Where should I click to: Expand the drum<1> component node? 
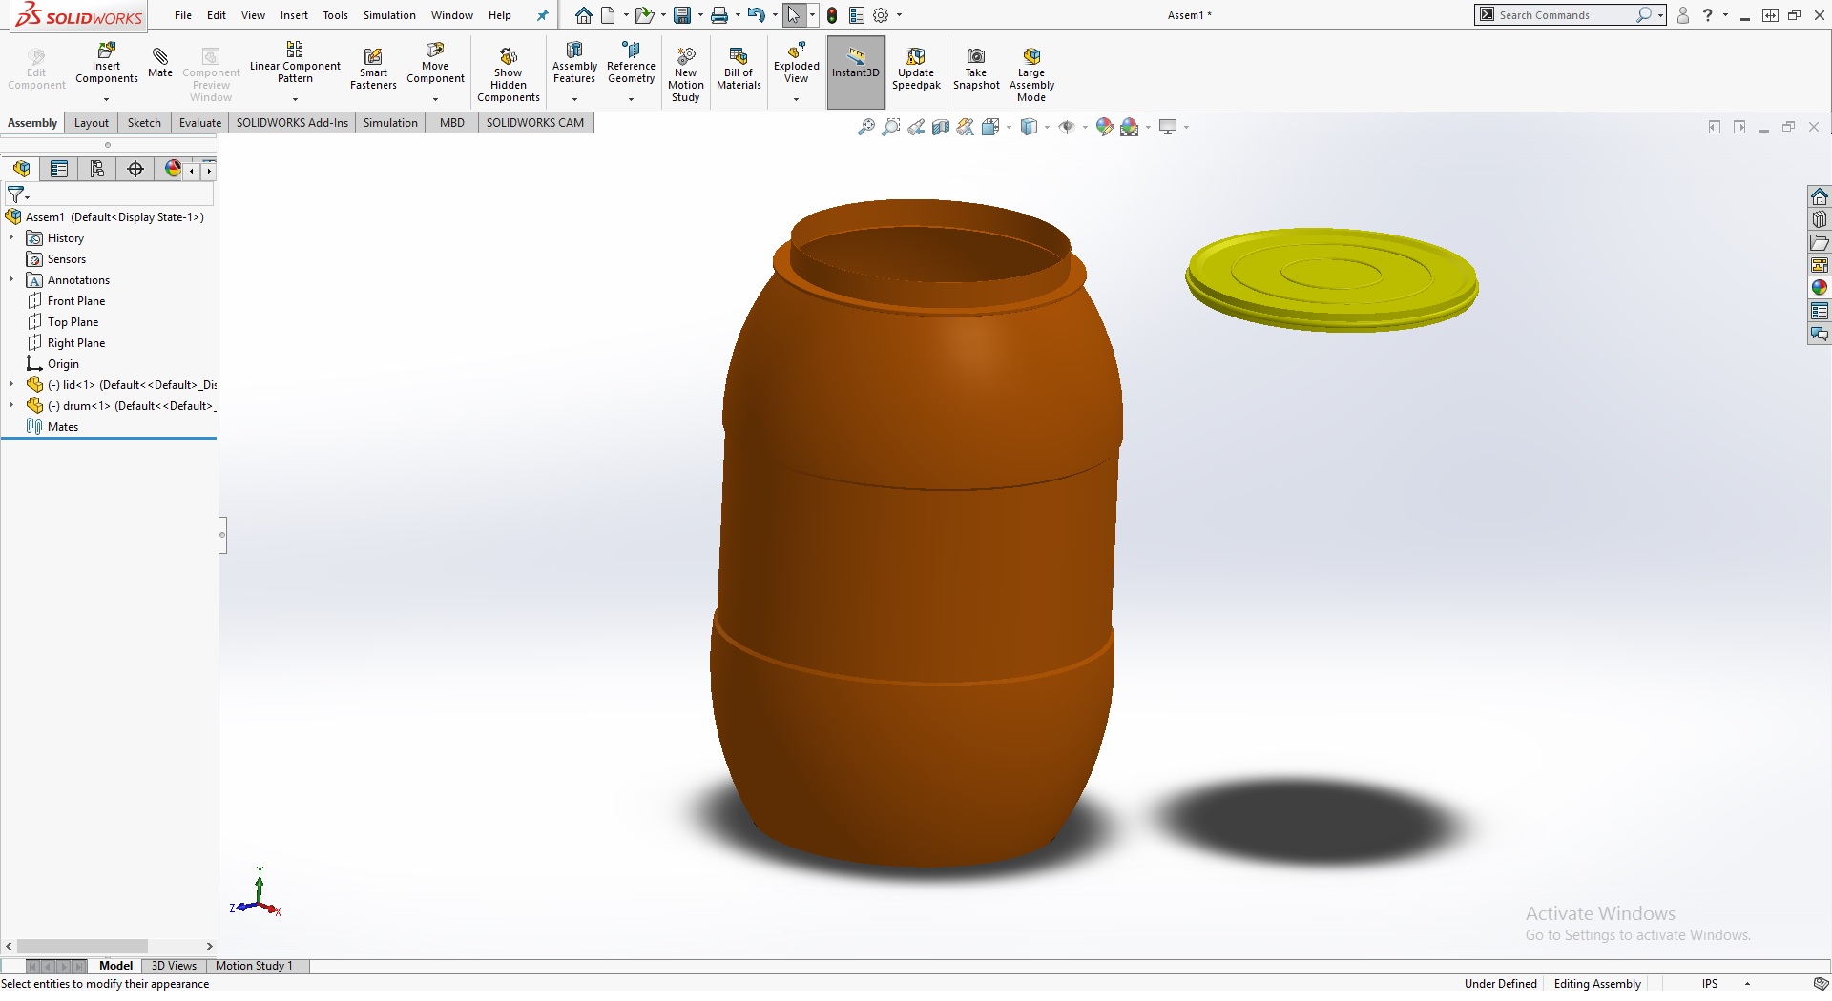tap(11, 406)
